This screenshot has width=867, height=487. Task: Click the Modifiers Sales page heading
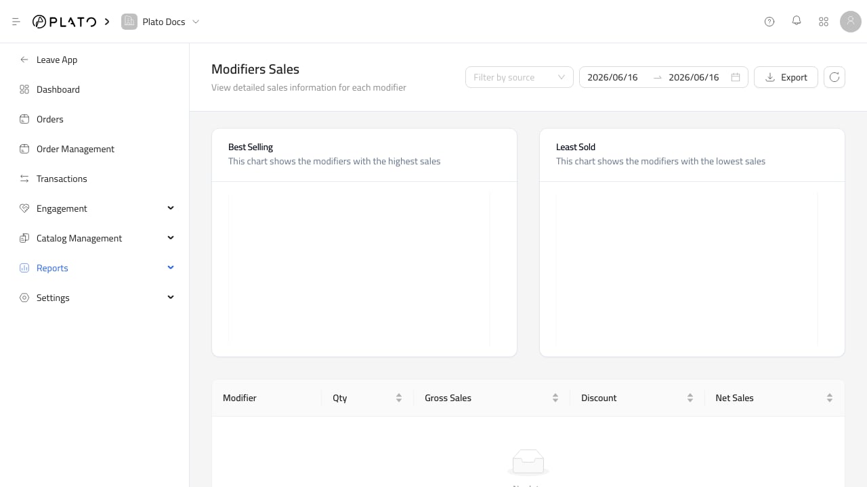pos(255,69)
